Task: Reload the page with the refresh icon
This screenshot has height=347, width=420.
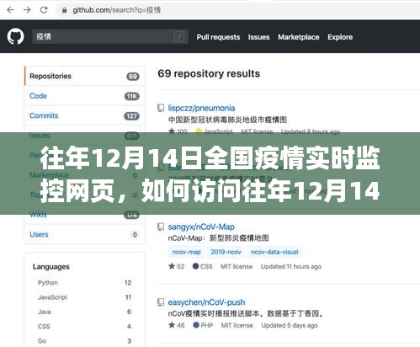Action: click(x=44, y=10)
